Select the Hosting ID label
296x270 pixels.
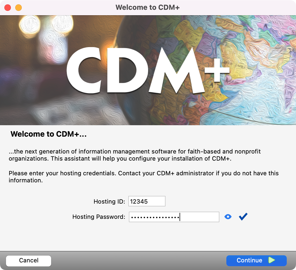(x=109, y=201)
